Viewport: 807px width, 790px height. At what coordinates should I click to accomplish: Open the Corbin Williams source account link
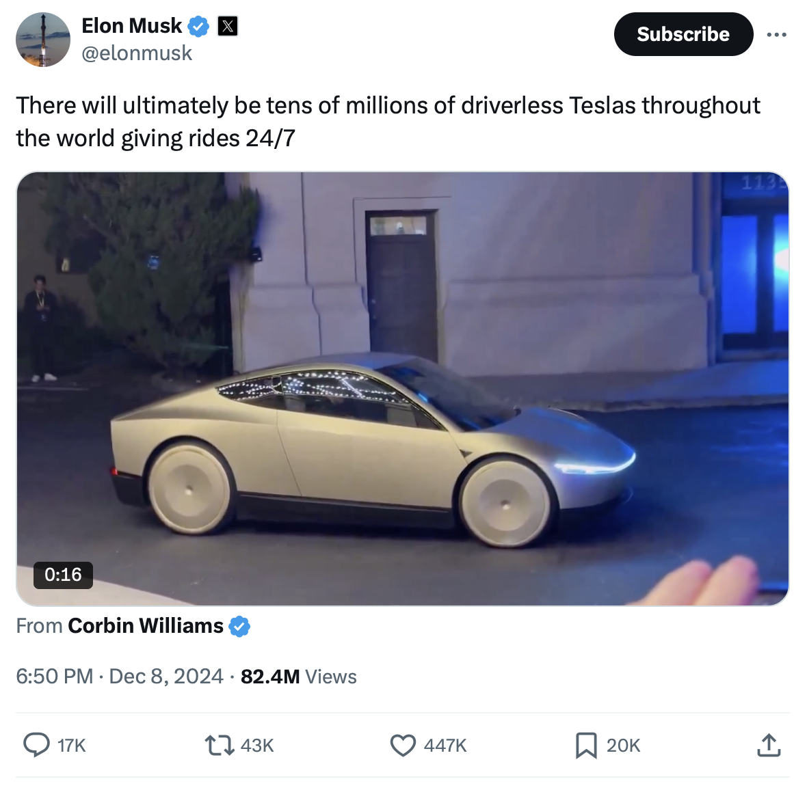[x=146, y=626]
